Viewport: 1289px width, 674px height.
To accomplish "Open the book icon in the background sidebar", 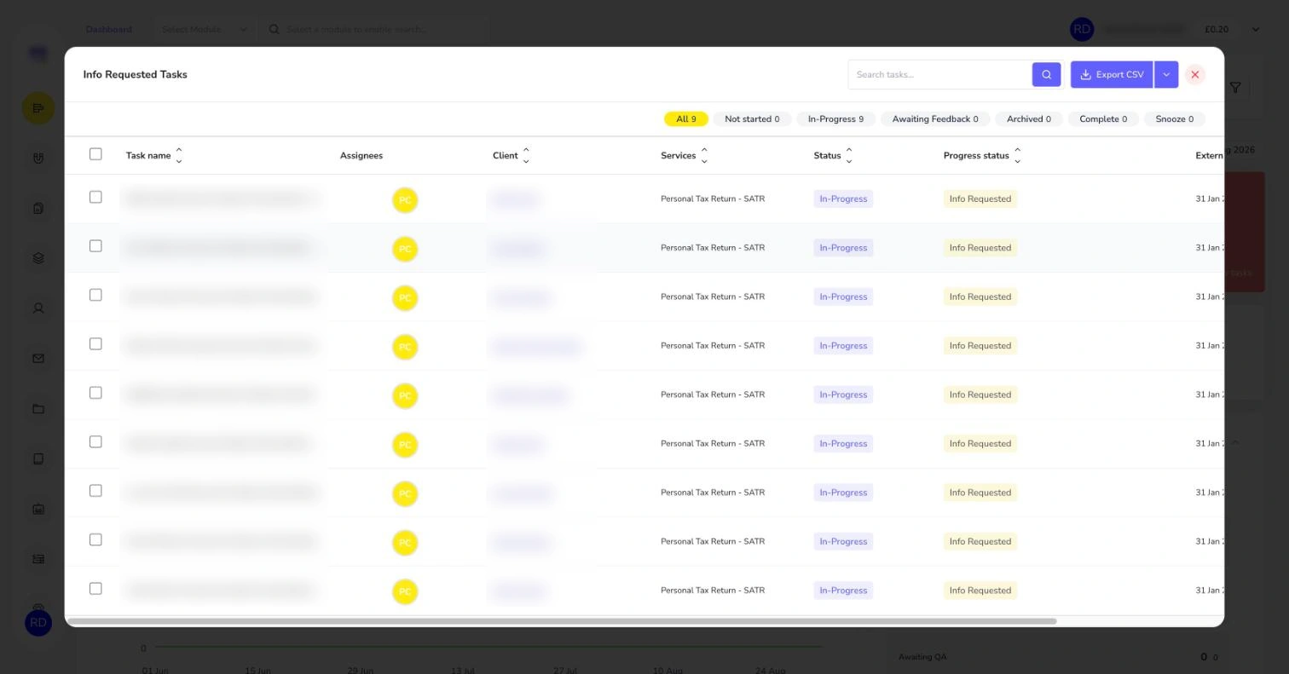I will [38, 459].
